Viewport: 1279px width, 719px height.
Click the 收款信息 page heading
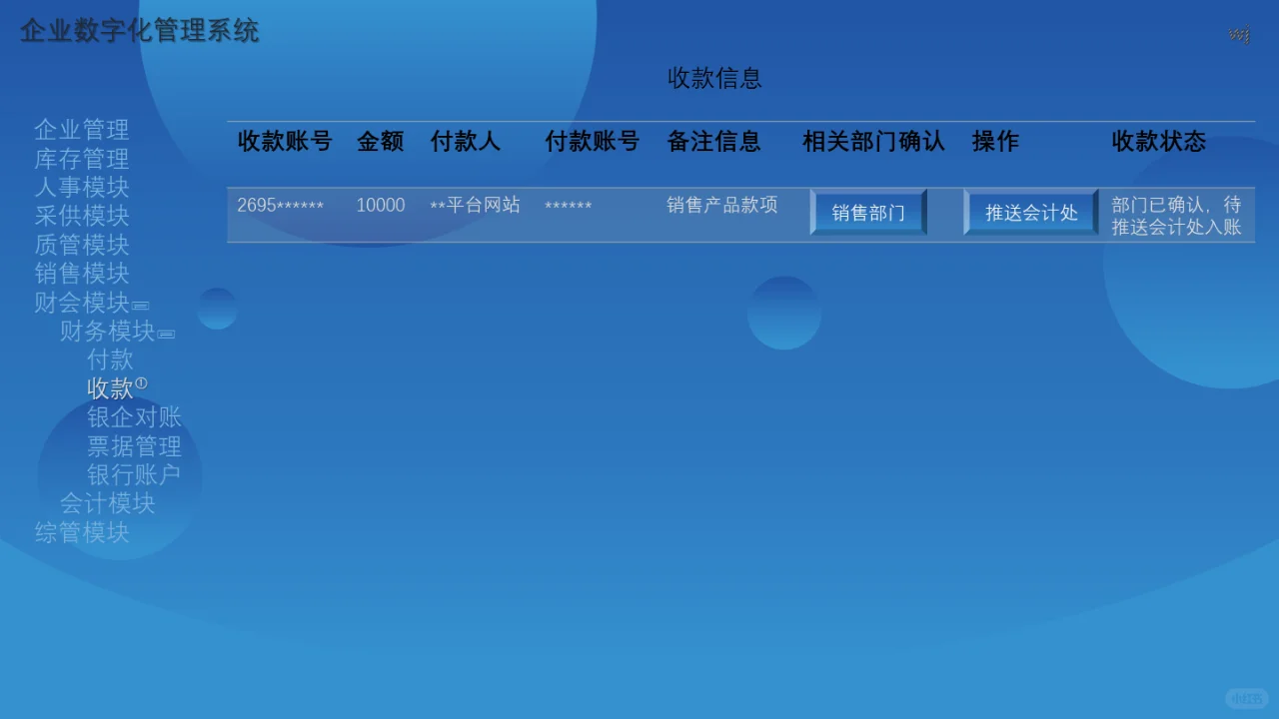(714, 78)
